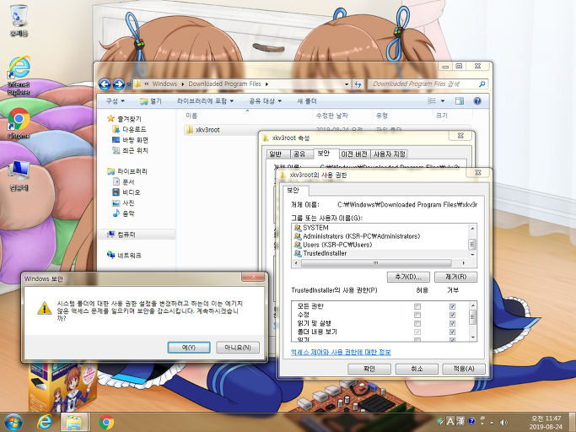Open the Organize (구성) dropdown menu
Image resolution: width=576 pixels, height=432 pixels.
point(115,100)
